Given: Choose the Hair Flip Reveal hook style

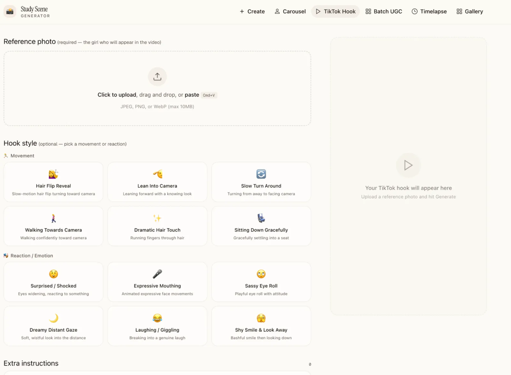Looking at the screenshot, I should [53, 182].
